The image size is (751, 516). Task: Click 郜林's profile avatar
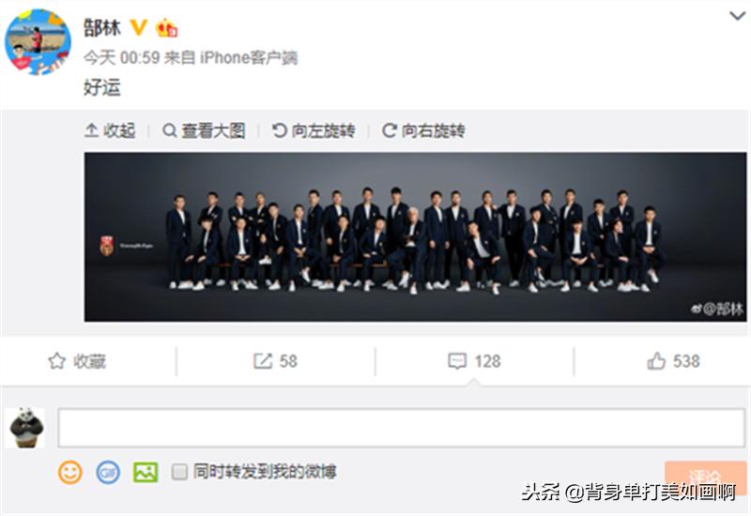point(38,42)
